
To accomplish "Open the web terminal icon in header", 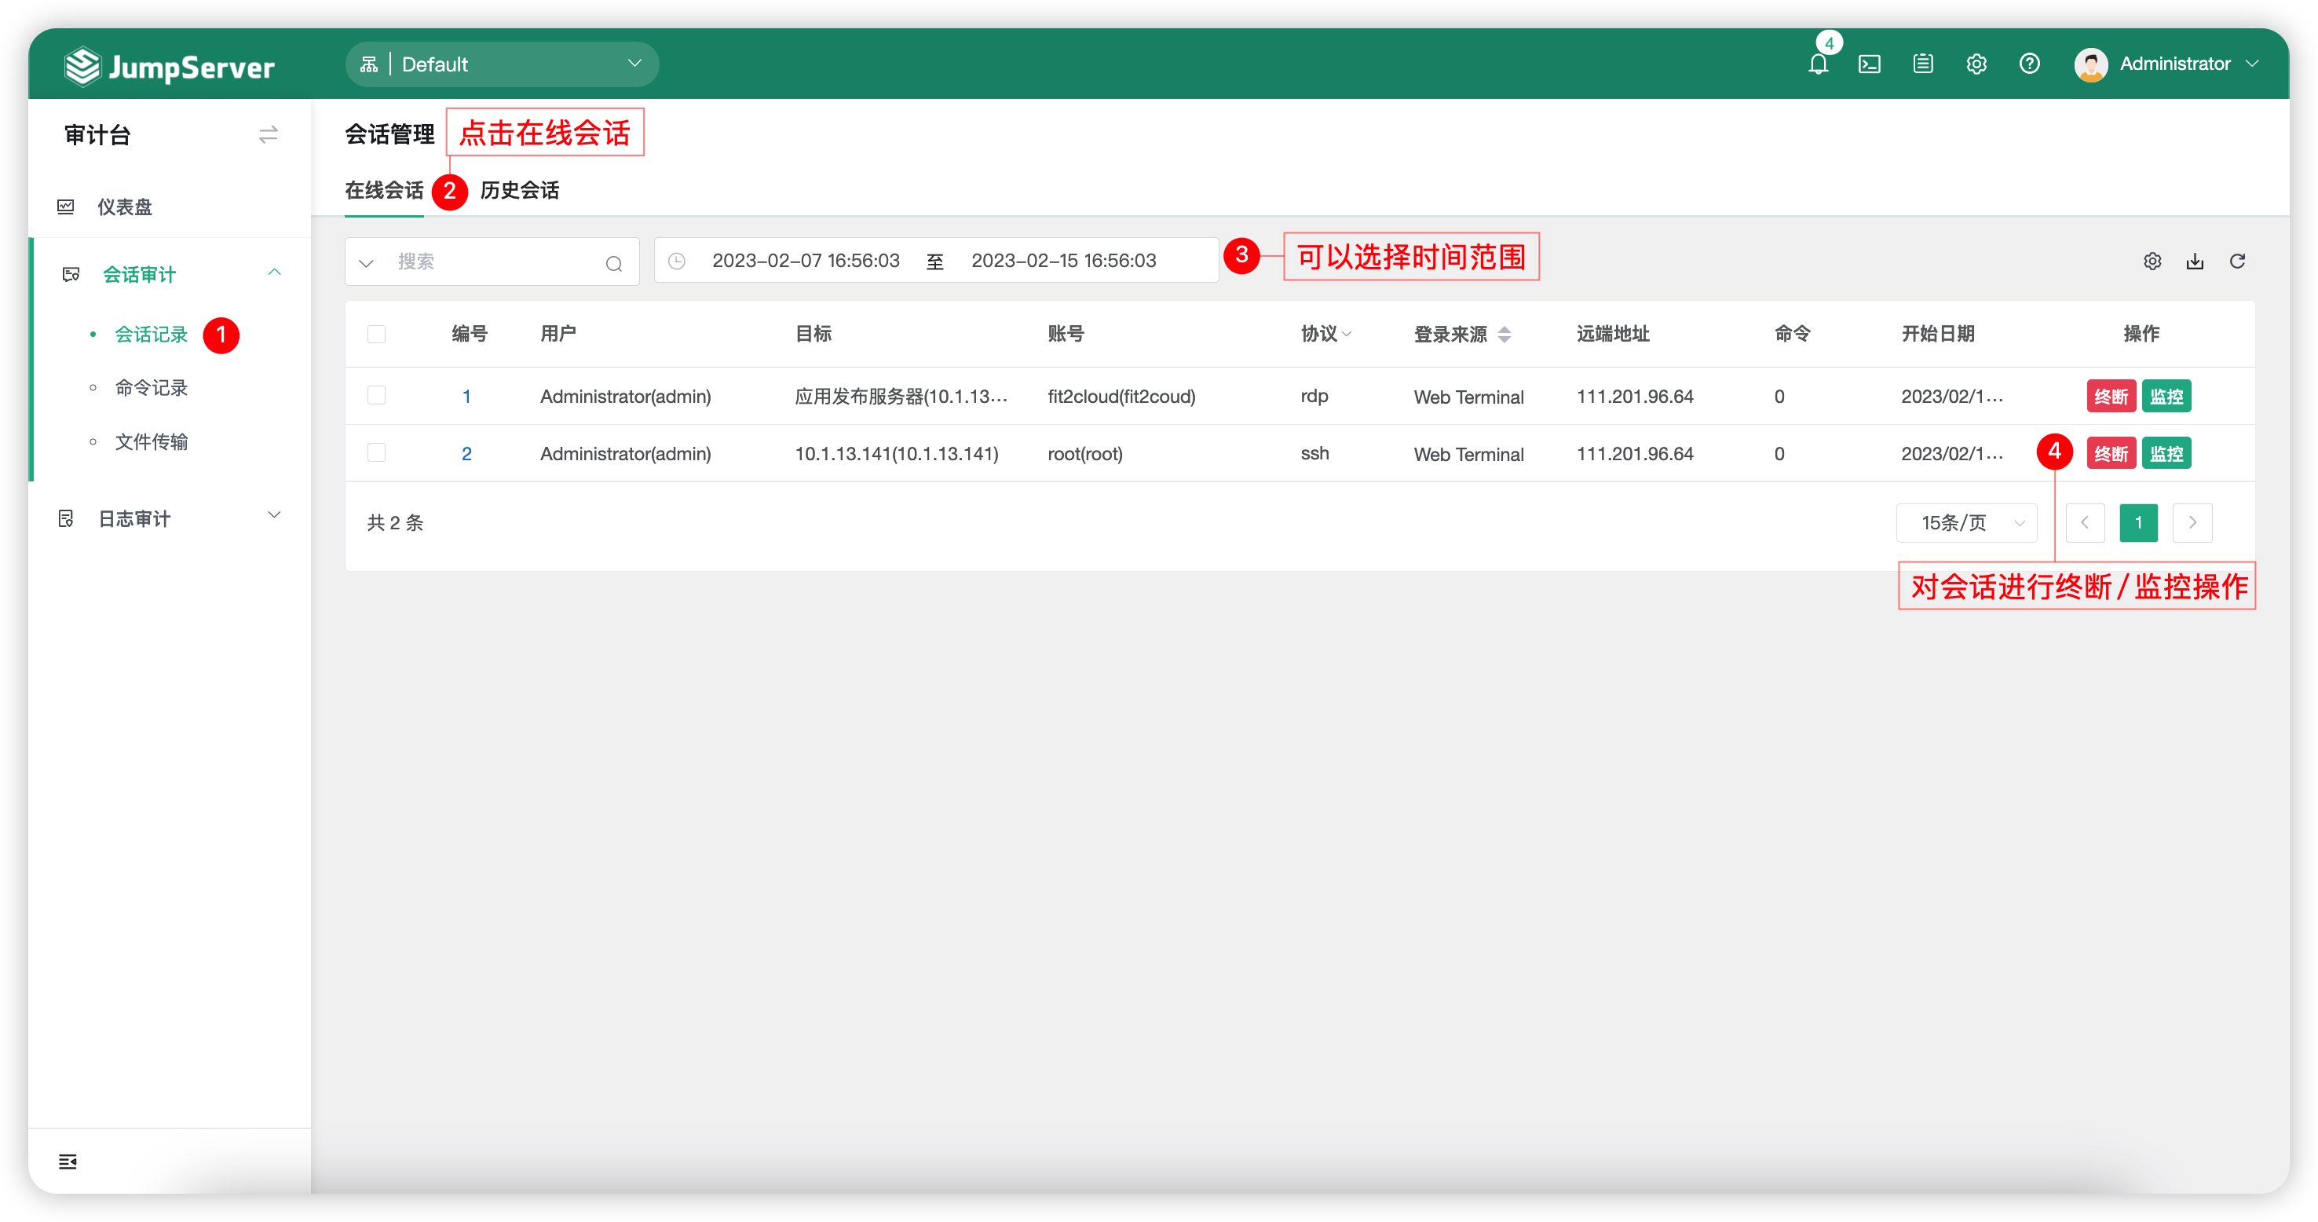I will [x=1869, y=64].
